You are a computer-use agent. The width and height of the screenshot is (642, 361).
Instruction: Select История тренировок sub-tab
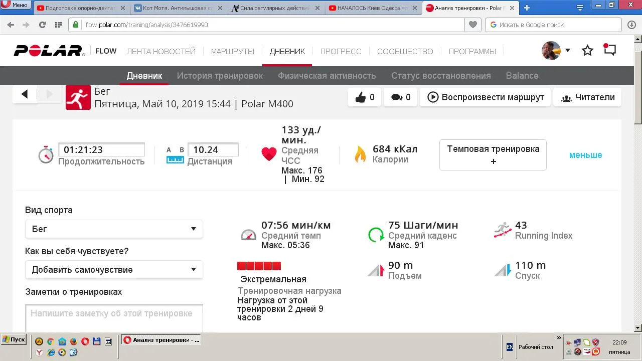click(220, 76)
